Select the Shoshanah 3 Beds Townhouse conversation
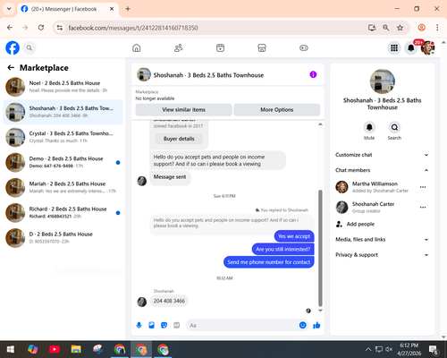Screen dimensions: 447x358 click(63, 112)
